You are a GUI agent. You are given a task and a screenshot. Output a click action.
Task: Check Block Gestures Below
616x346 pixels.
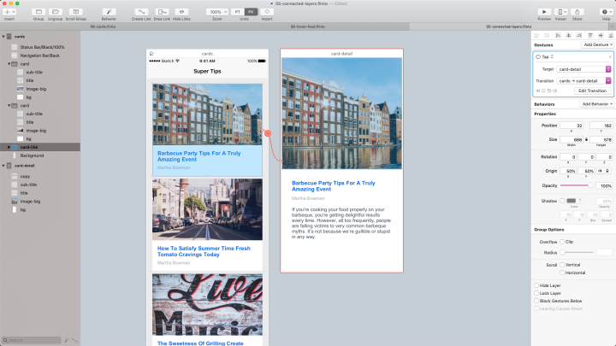536,301
